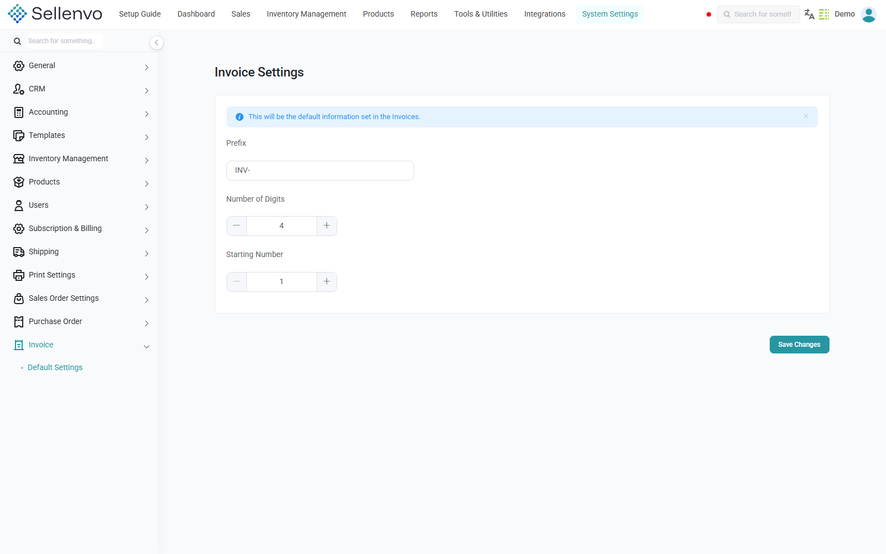Image resolution: width=886 pixels, height=554 pixels.
Task: Collapse the sidebar with arrow button
Action: coord(157,43)
